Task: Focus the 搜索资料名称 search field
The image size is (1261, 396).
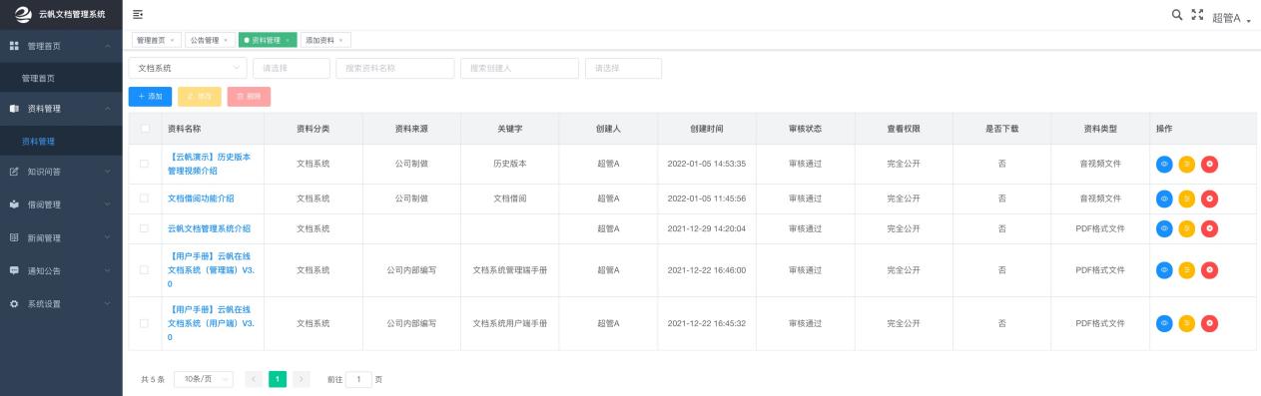Action: click(x=394, y=68)
